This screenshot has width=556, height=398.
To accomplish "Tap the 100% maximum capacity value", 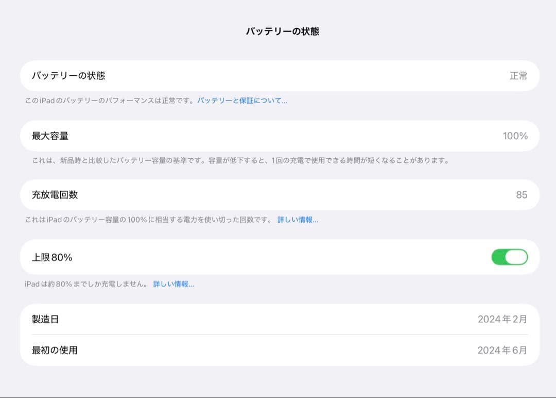I will [x=515, y=136].
